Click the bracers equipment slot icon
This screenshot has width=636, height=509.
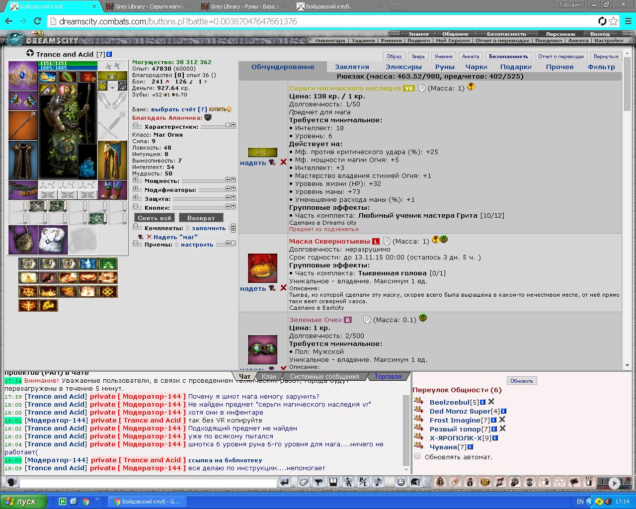coord(23,101)
